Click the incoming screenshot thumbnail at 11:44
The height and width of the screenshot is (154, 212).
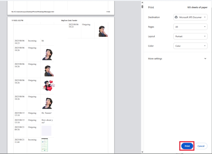(44, 145)
